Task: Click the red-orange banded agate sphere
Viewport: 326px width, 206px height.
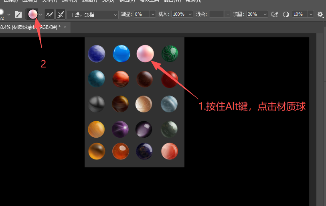Action: coord(121,79)
